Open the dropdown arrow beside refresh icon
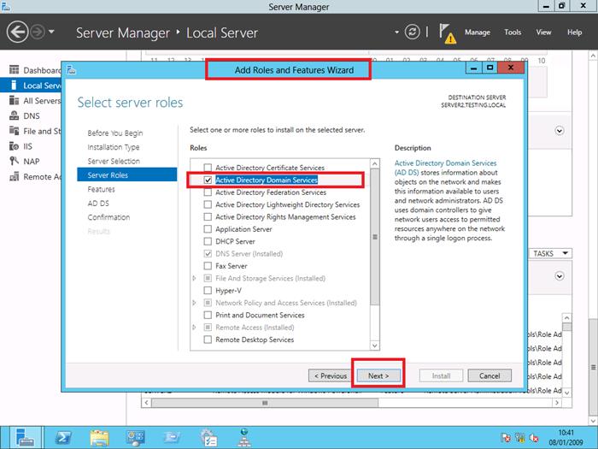Image resolution: width=598 pixels, height=449 pixels. (396, 32)
